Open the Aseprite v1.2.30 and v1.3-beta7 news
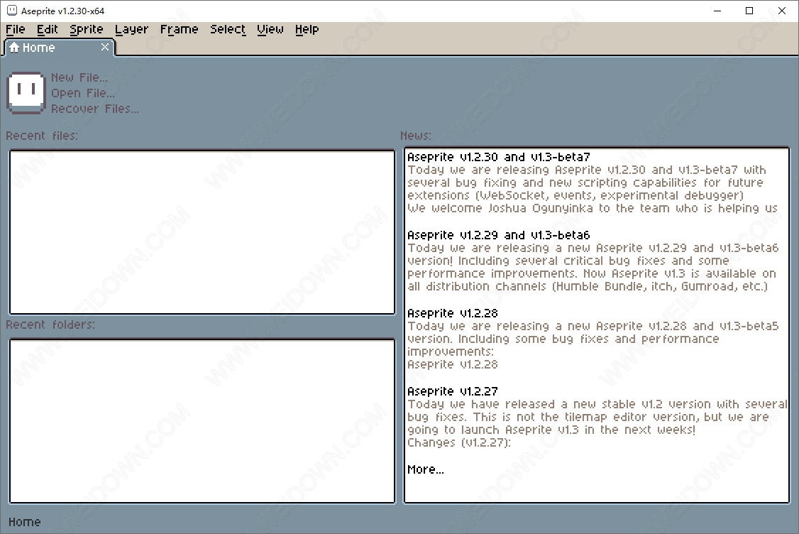799x534 pixels. 498,157
